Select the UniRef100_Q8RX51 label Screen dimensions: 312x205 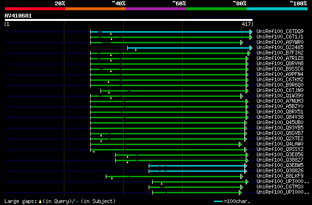pos(280,112)
